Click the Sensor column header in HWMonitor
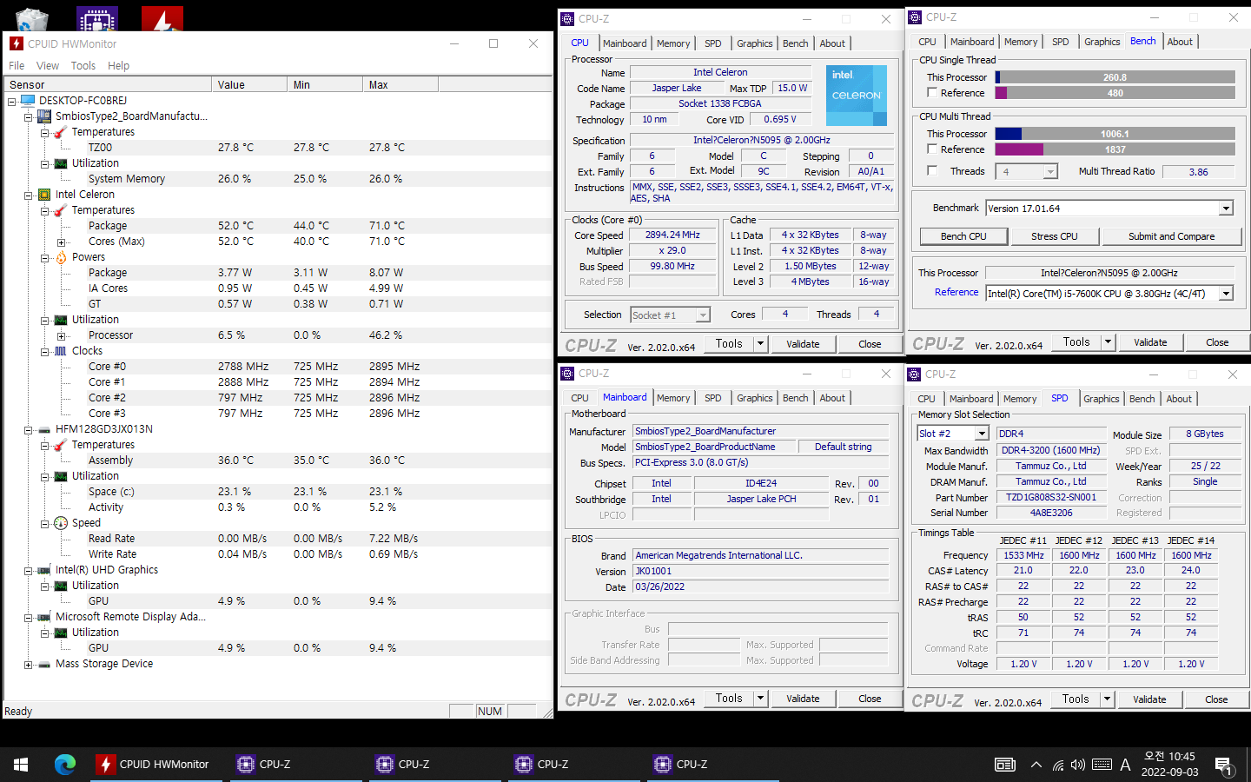The height and width of the screenshot is (782, 1251). 108,85
